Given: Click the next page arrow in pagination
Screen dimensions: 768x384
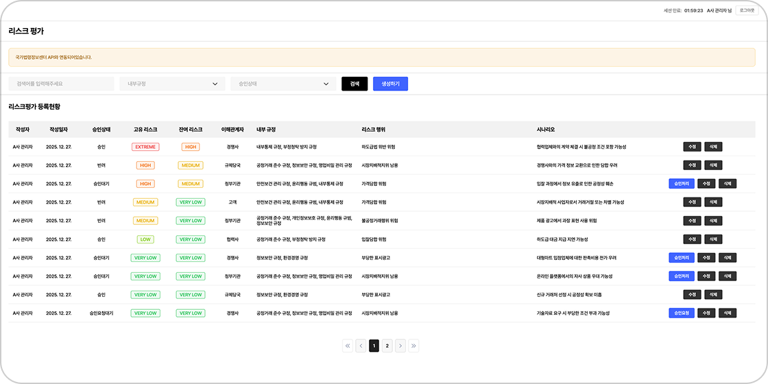Looking at the screenshot, I should point(400,346).
